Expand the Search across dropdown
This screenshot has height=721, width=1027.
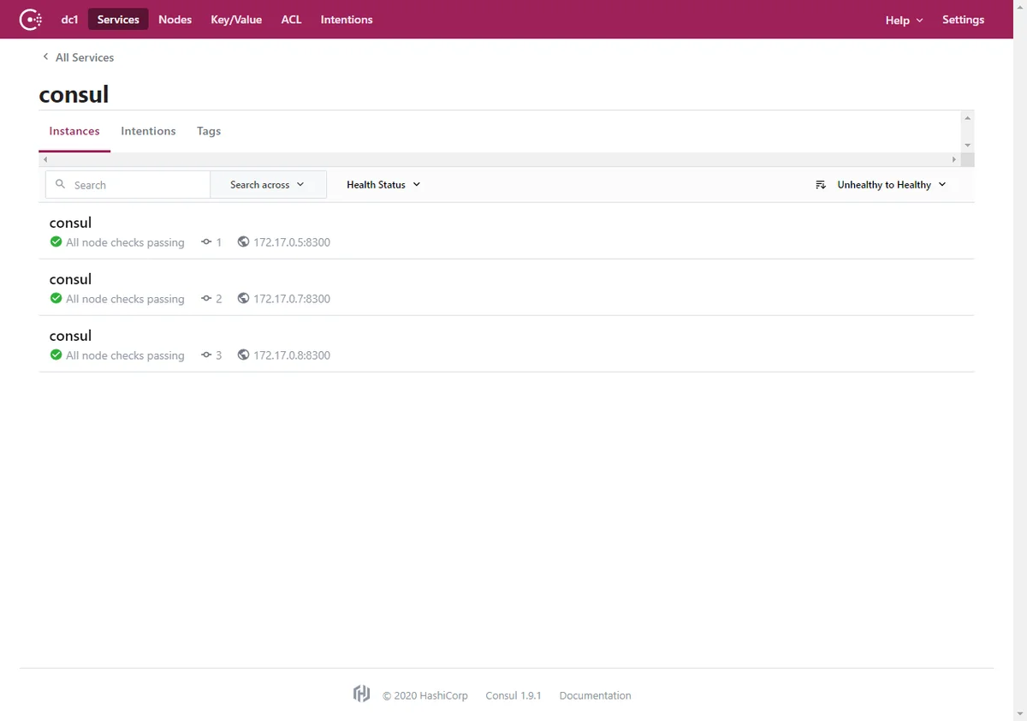tap(268, 185)
